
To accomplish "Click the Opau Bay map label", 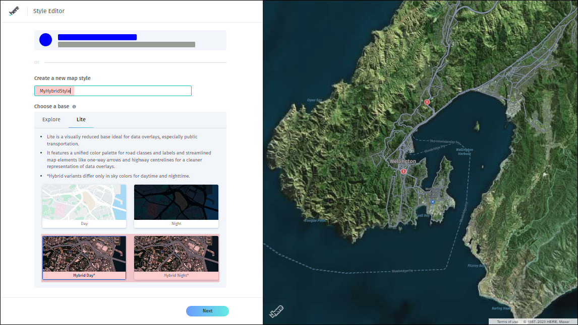I will click(314, 100).
